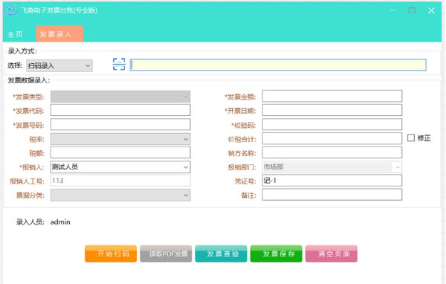Image resolution: width=446 pixels, height=284 pixels.
Task: Switch to the 主页 tab
Action: [15, 34]
